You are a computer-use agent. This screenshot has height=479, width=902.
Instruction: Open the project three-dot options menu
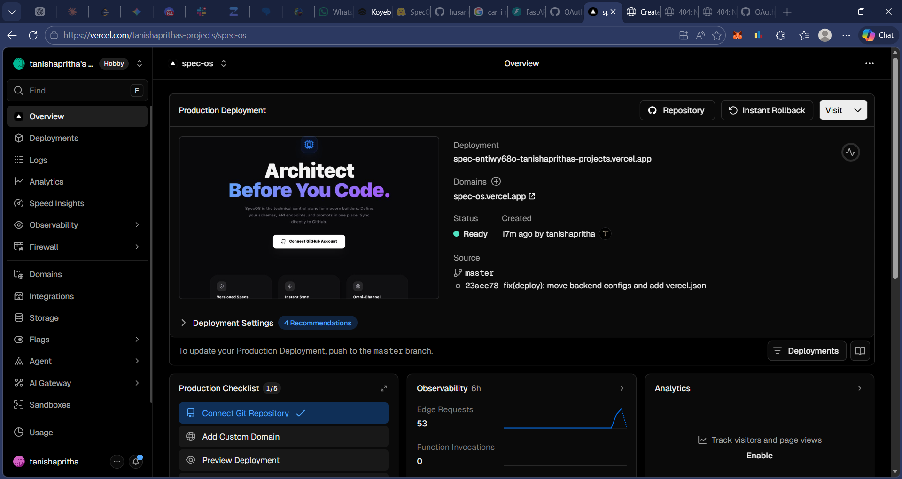coord(870,63)
